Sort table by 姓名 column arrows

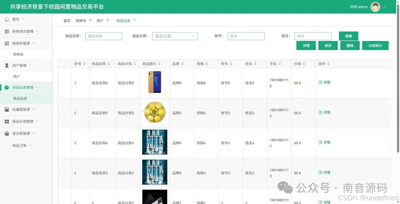(x=255, y=64)
